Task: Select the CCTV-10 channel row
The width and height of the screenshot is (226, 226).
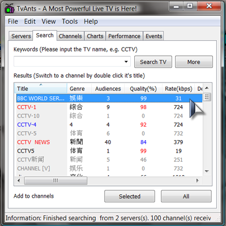Action: pyautogui.click(x=109, y=116)
